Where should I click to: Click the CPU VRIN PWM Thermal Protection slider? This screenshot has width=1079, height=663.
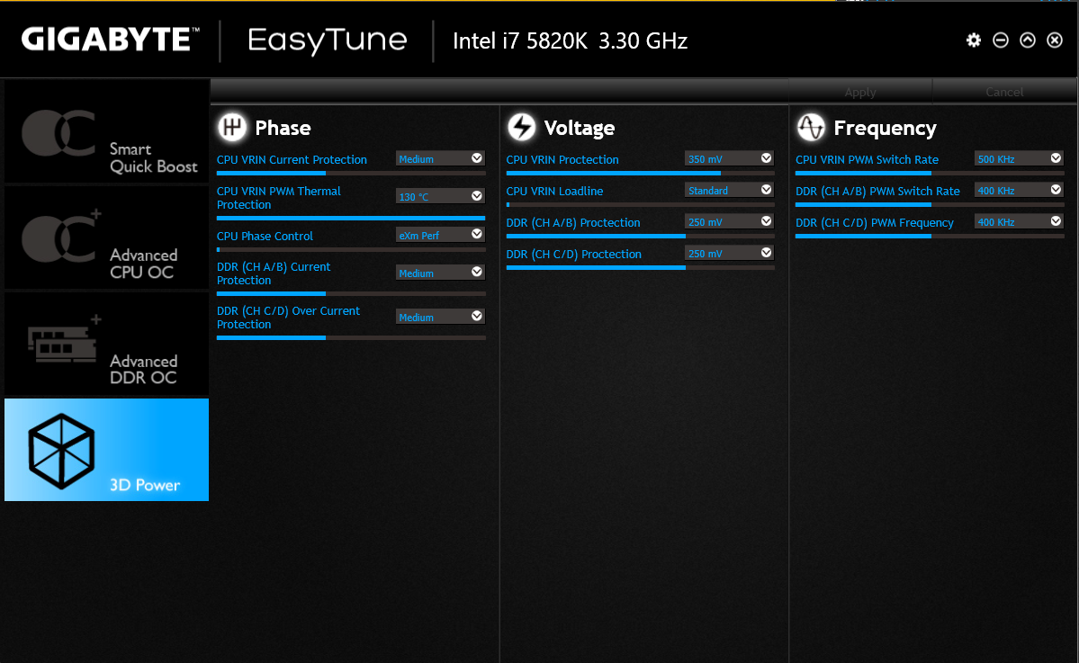coord(351,218)
